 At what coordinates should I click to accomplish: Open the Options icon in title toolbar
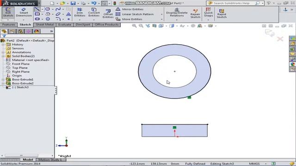[x=122, y=3]
